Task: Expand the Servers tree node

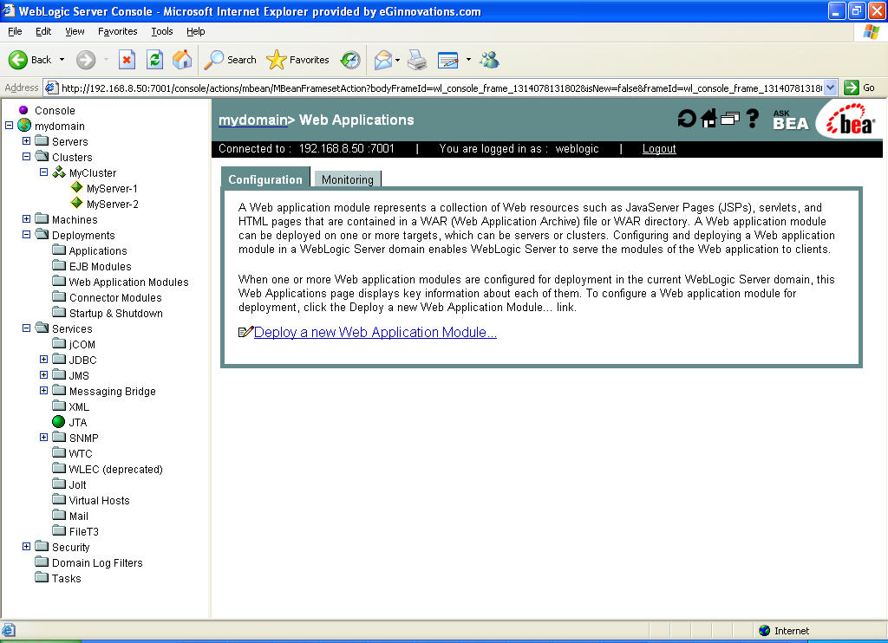Action: [26, 140]
